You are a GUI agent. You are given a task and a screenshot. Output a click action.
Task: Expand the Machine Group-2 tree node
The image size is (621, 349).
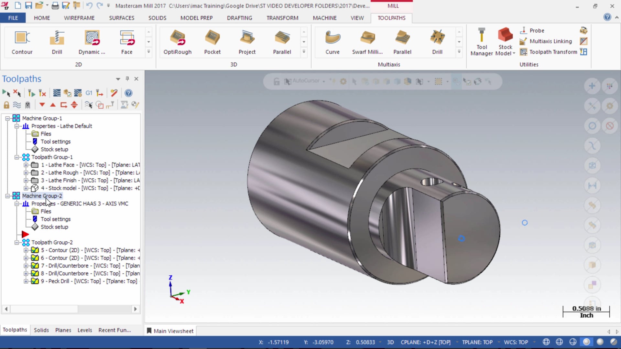(8, 196)
